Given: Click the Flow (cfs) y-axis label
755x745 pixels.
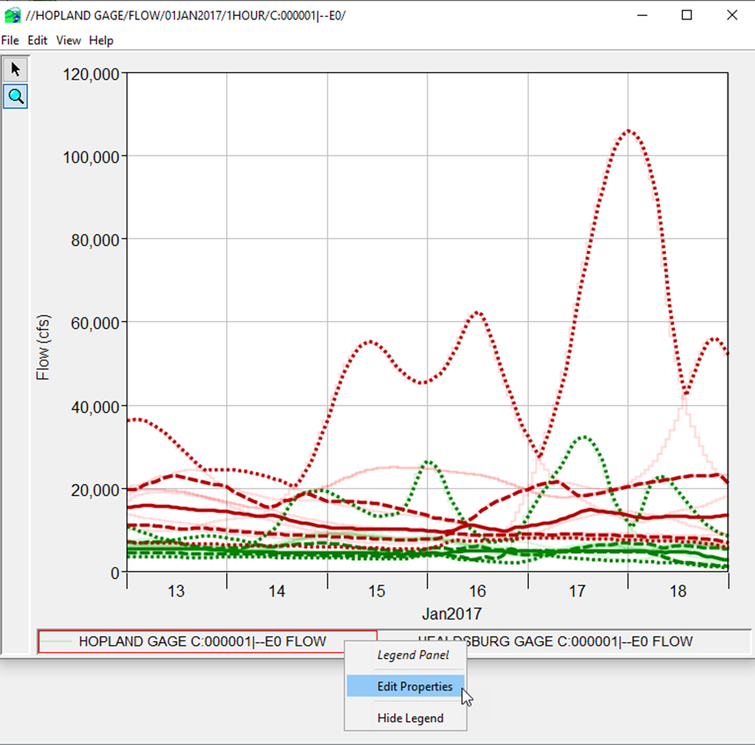Looking at the screenshot, I should pyautogui.click(x=42, y=347).
